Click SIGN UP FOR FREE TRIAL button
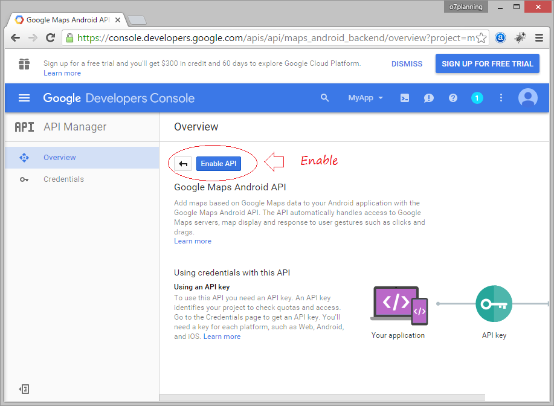The image size is (554, 406). (x=487, y=63)
